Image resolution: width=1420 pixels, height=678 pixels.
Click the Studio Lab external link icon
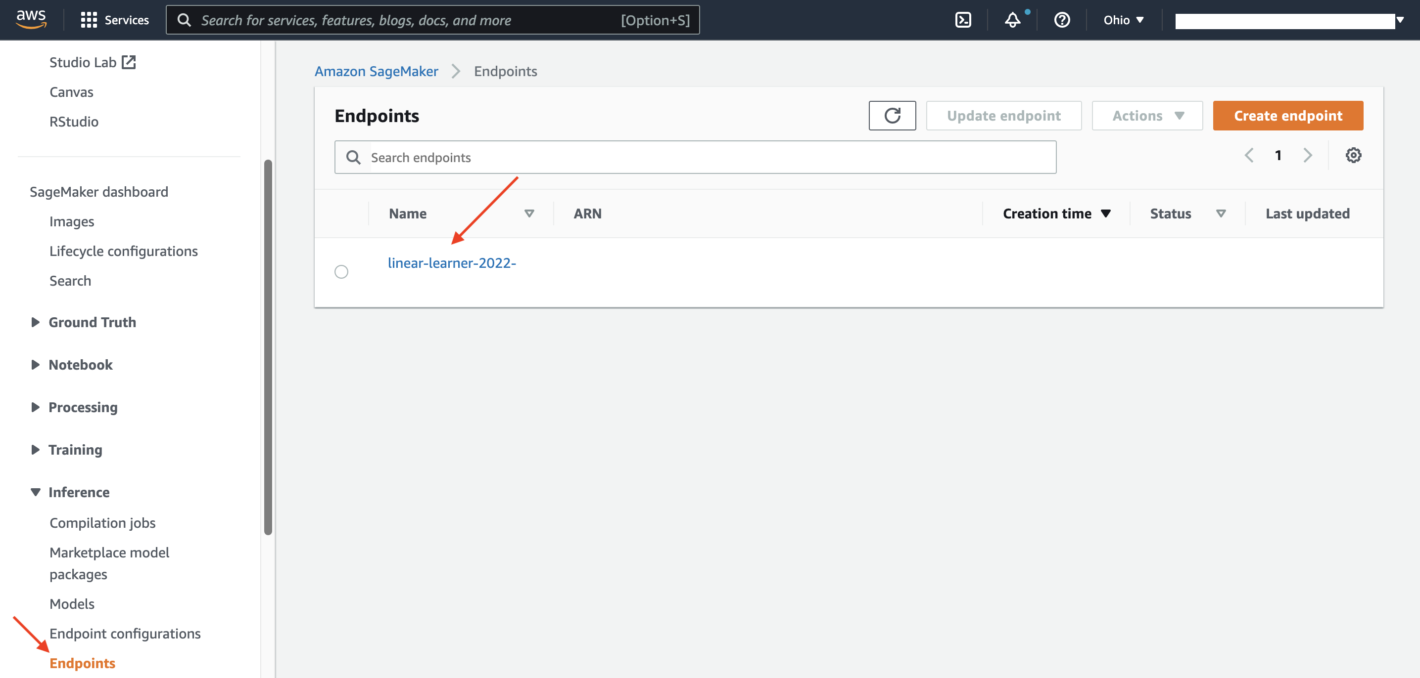(129, 62)
